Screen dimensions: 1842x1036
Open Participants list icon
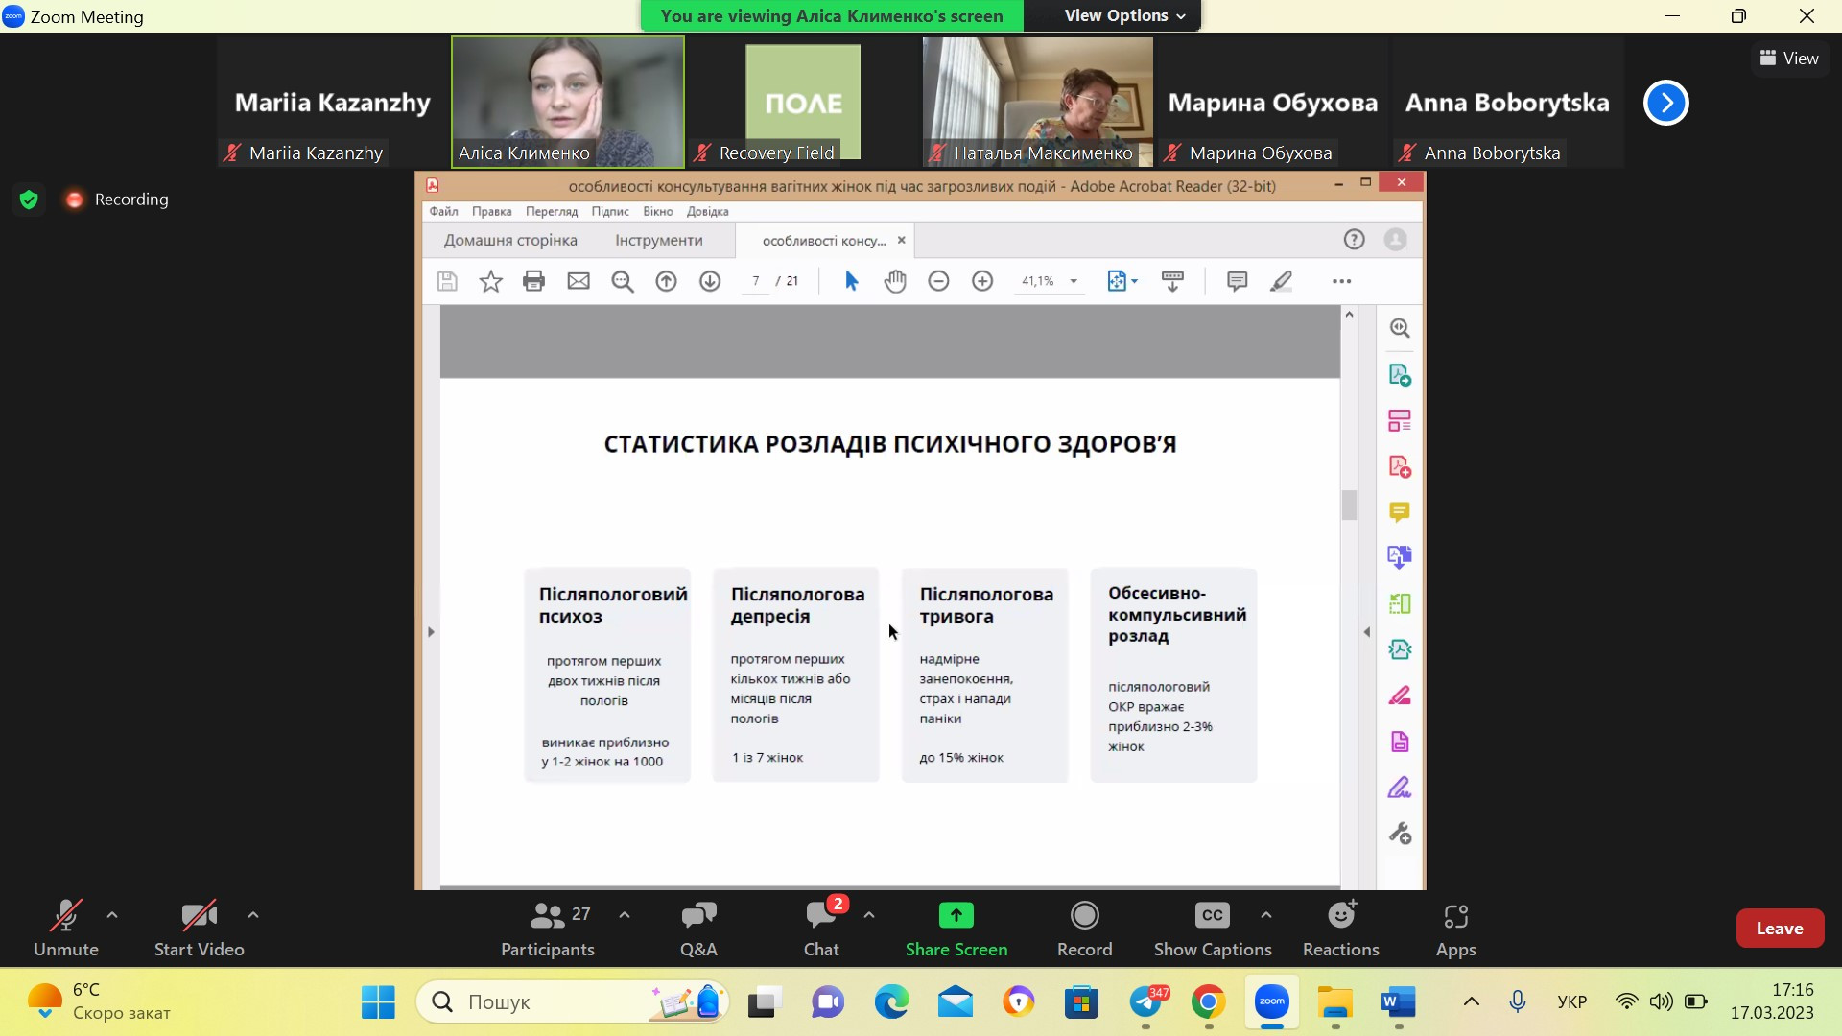click(x=547, y=917)
